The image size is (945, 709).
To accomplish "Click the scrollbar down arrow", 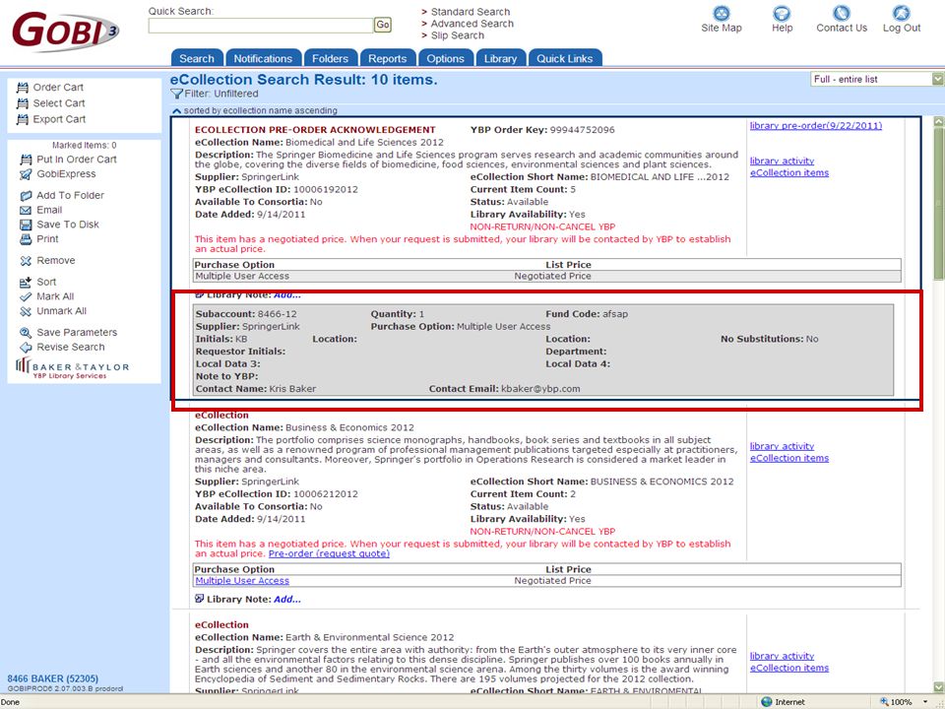I will (938, 686).
